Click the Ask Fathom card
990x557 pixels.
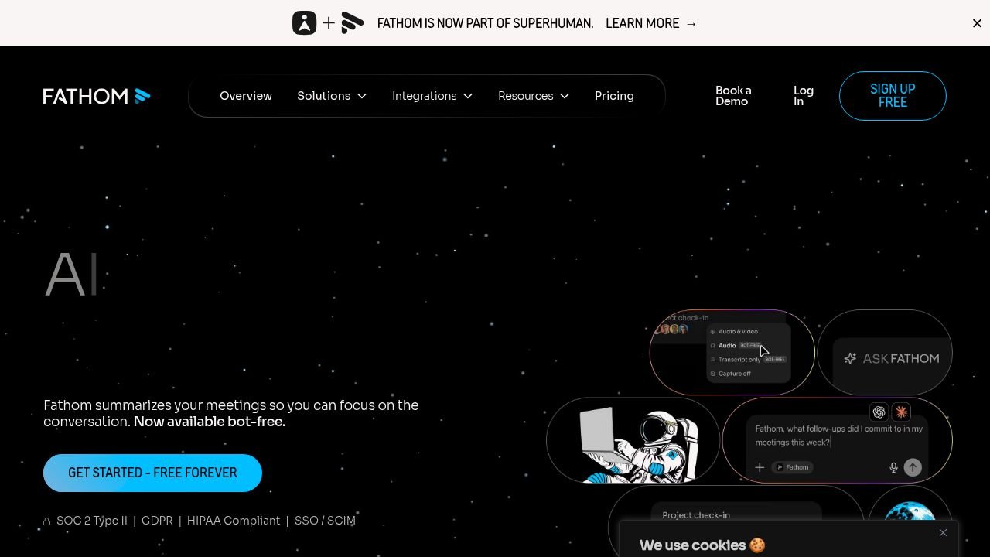pyautogui.click(x=885, y=353)
